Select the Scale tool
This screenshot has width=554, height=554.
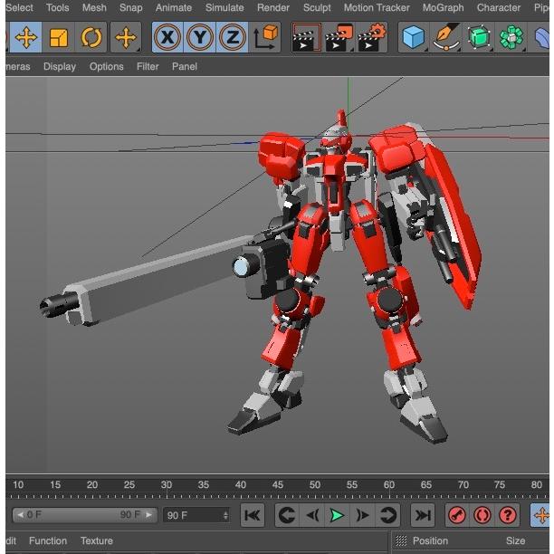[59, 37]
